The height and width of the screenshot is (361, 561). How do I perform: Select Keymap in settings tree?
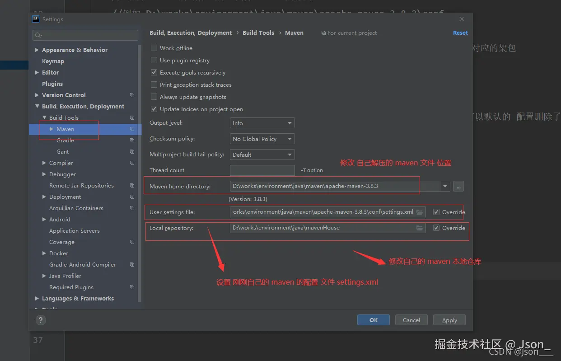(x=53, y=61)
